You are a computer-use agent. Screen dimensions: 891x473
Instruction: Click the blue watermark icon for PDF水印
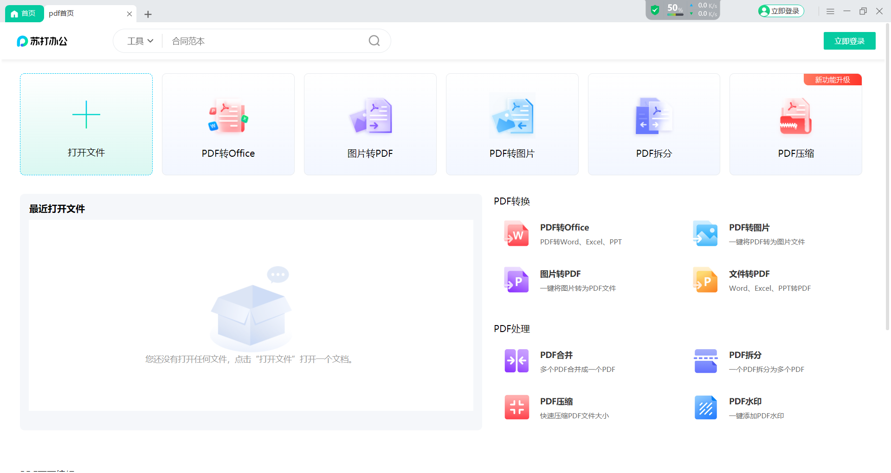coord(705,407)
